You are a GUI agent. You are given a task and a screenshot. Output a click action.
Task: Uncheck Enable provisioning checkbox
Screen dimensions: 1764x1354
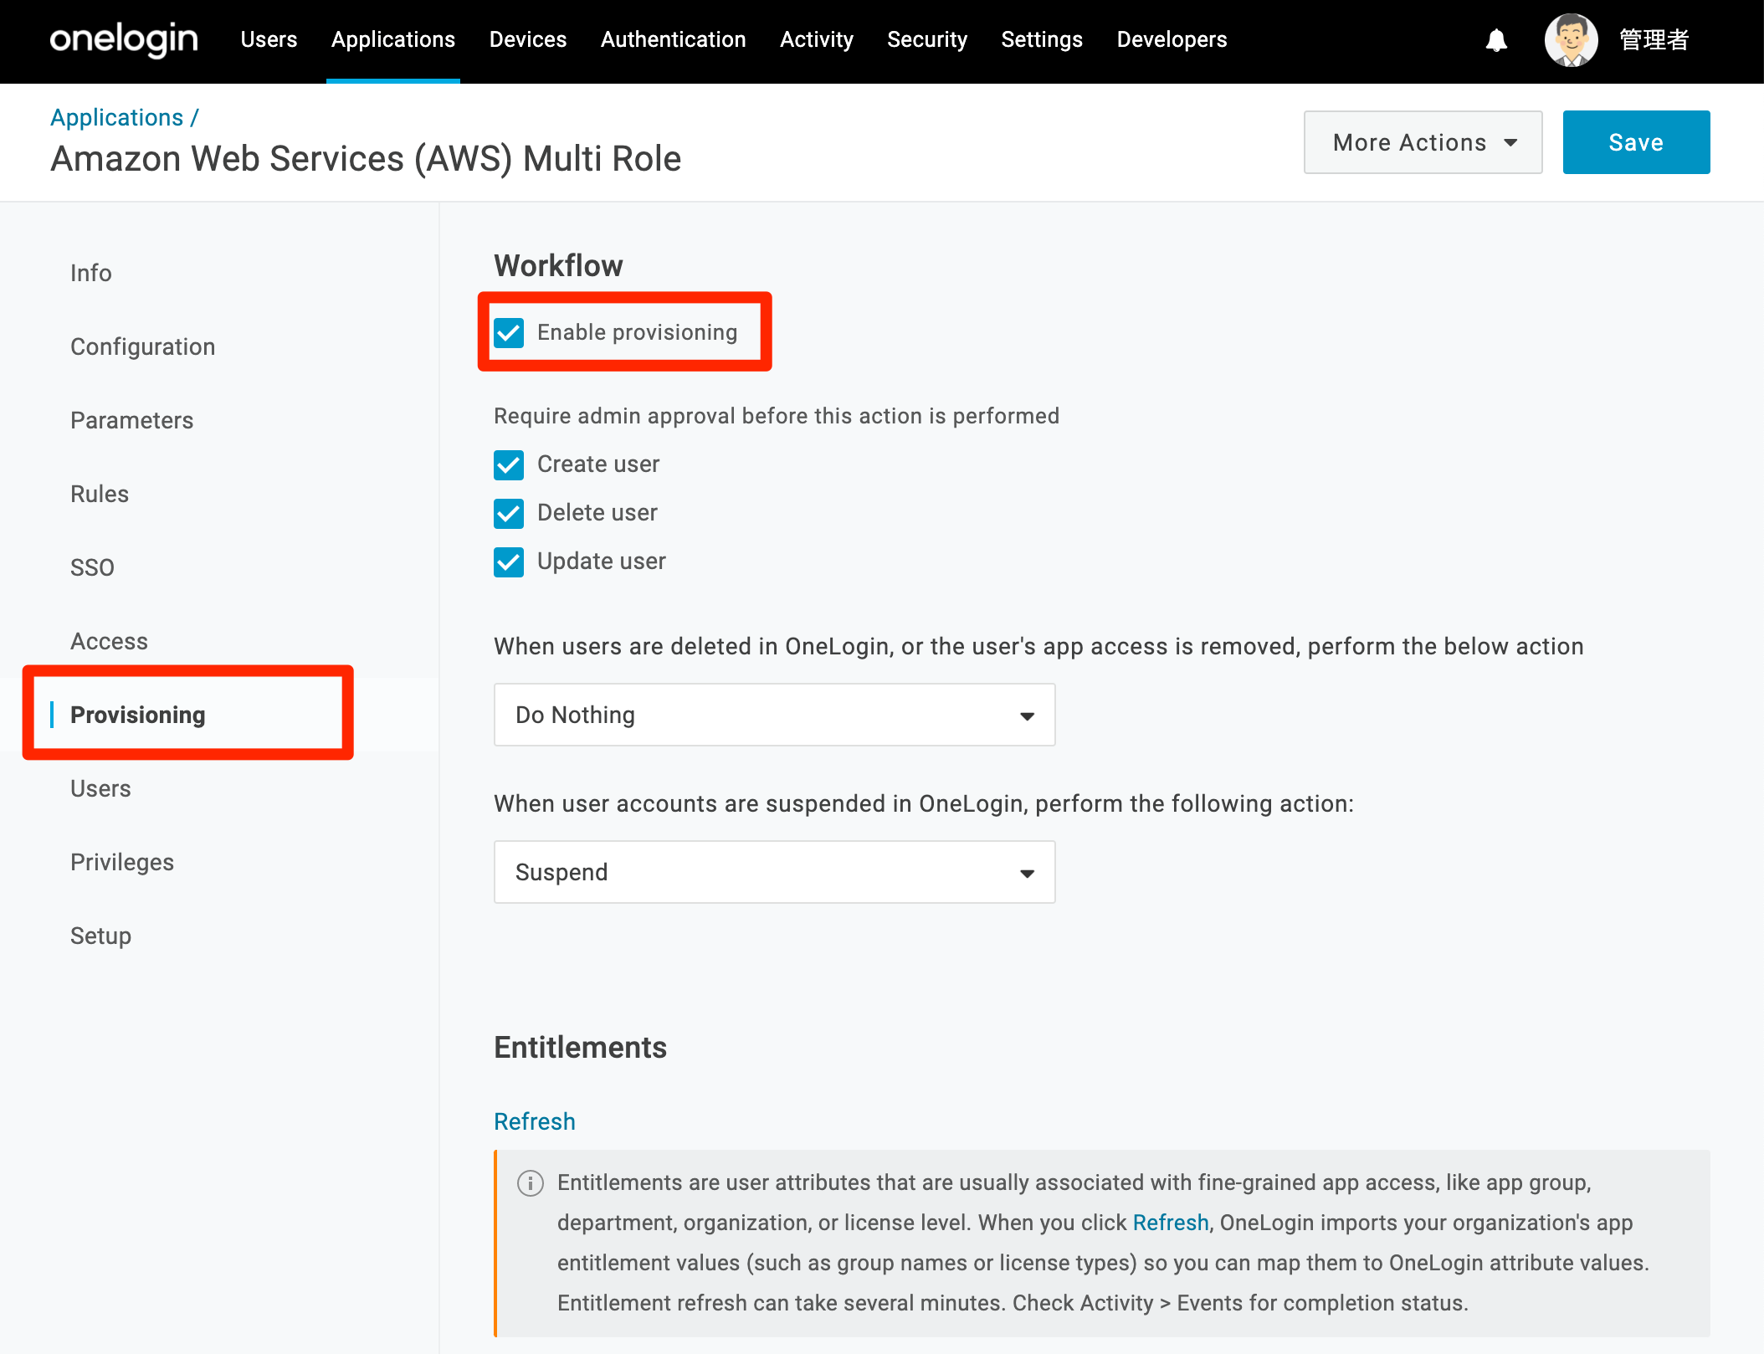coord(509,332)
